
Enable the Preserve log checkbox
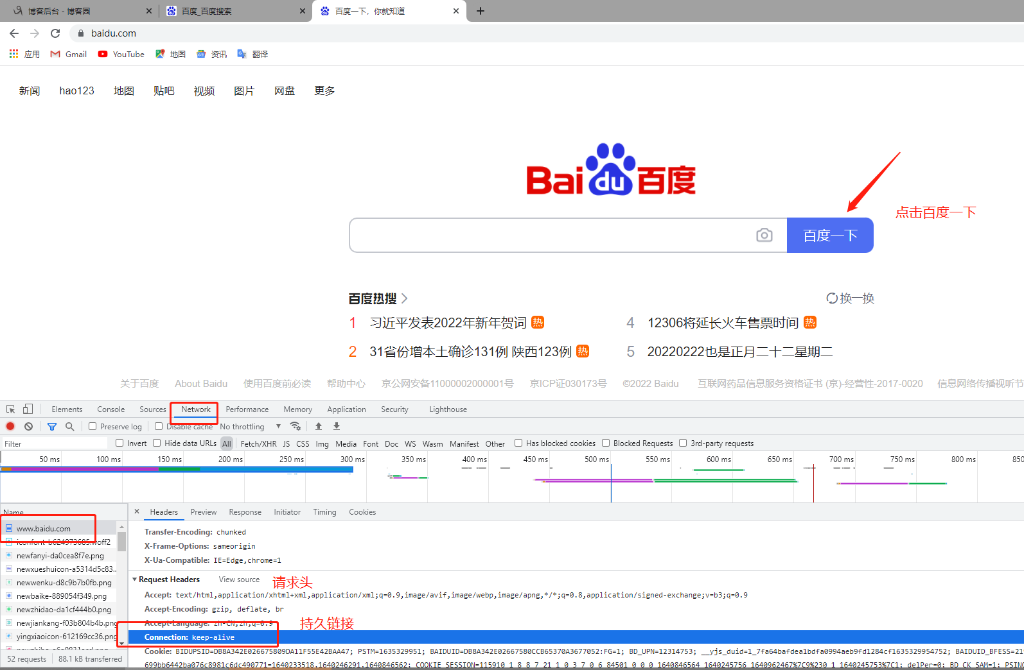pos(93,426)
